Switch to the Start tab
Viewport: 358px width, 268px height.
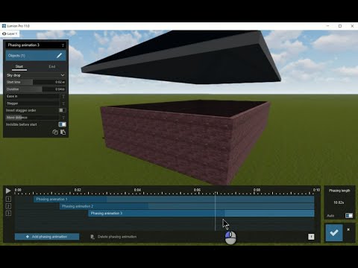point(19,66)
